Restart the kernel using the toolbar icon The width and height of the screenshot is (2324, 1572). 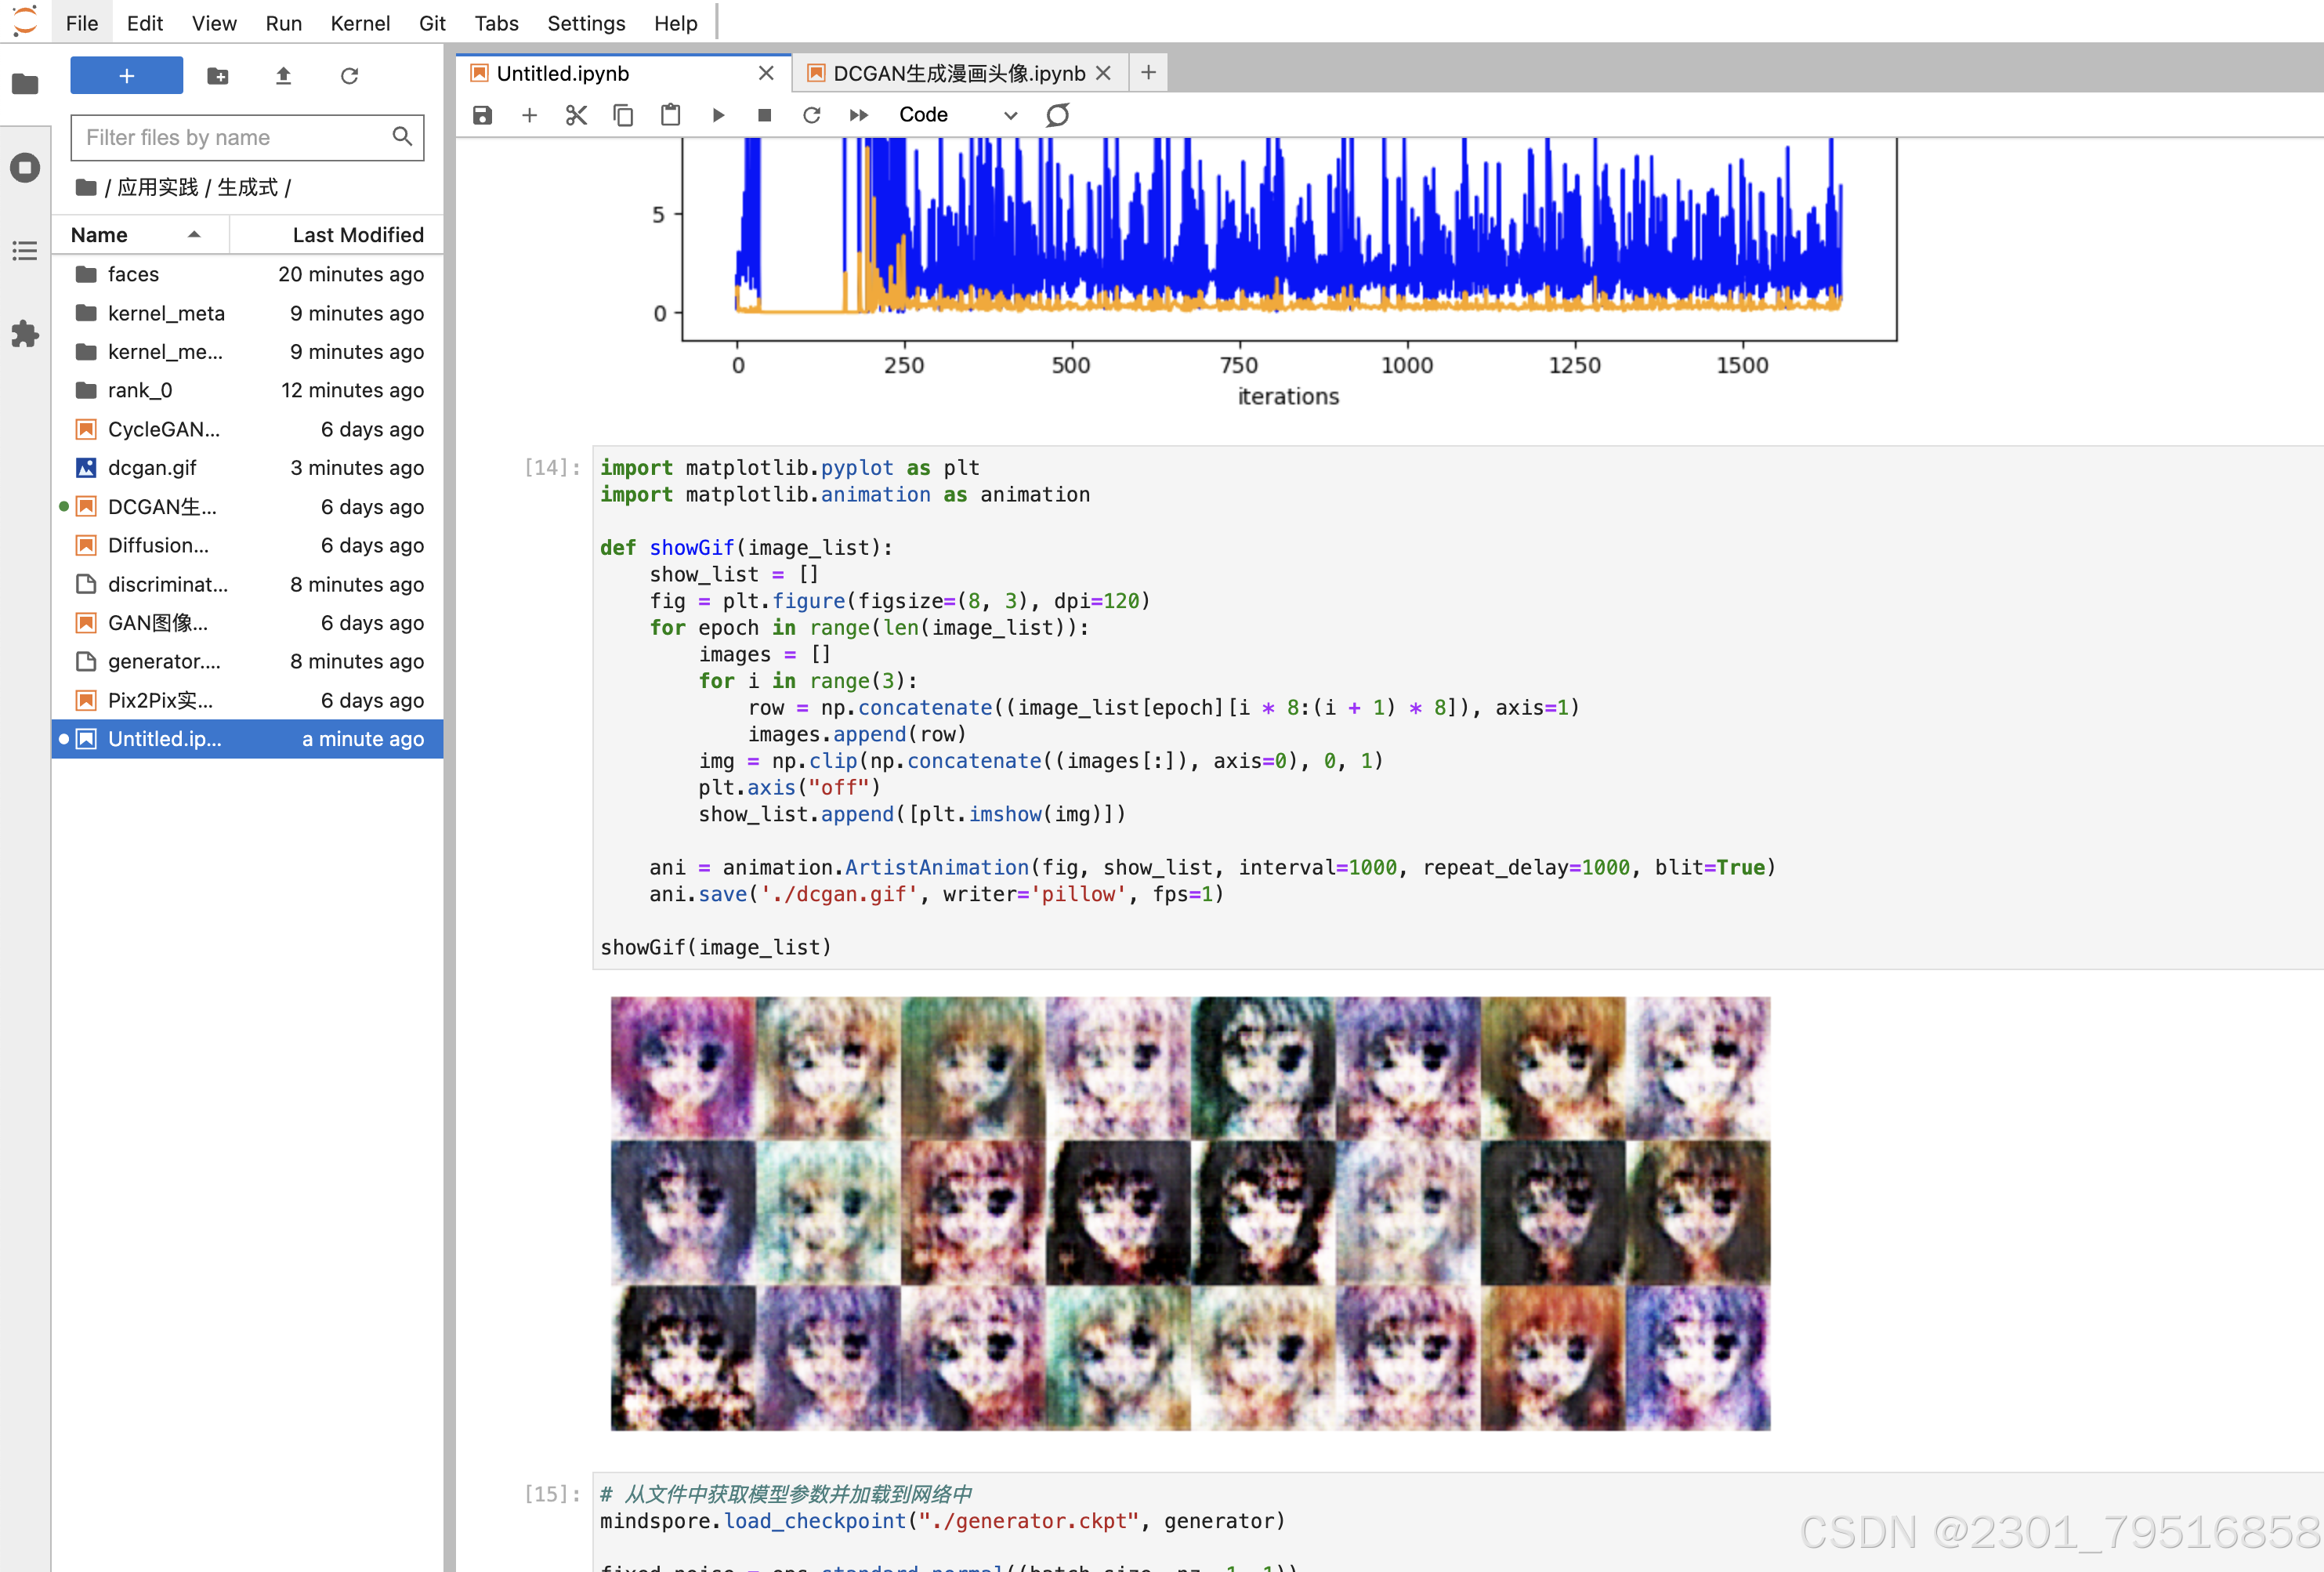pos(811,115)
